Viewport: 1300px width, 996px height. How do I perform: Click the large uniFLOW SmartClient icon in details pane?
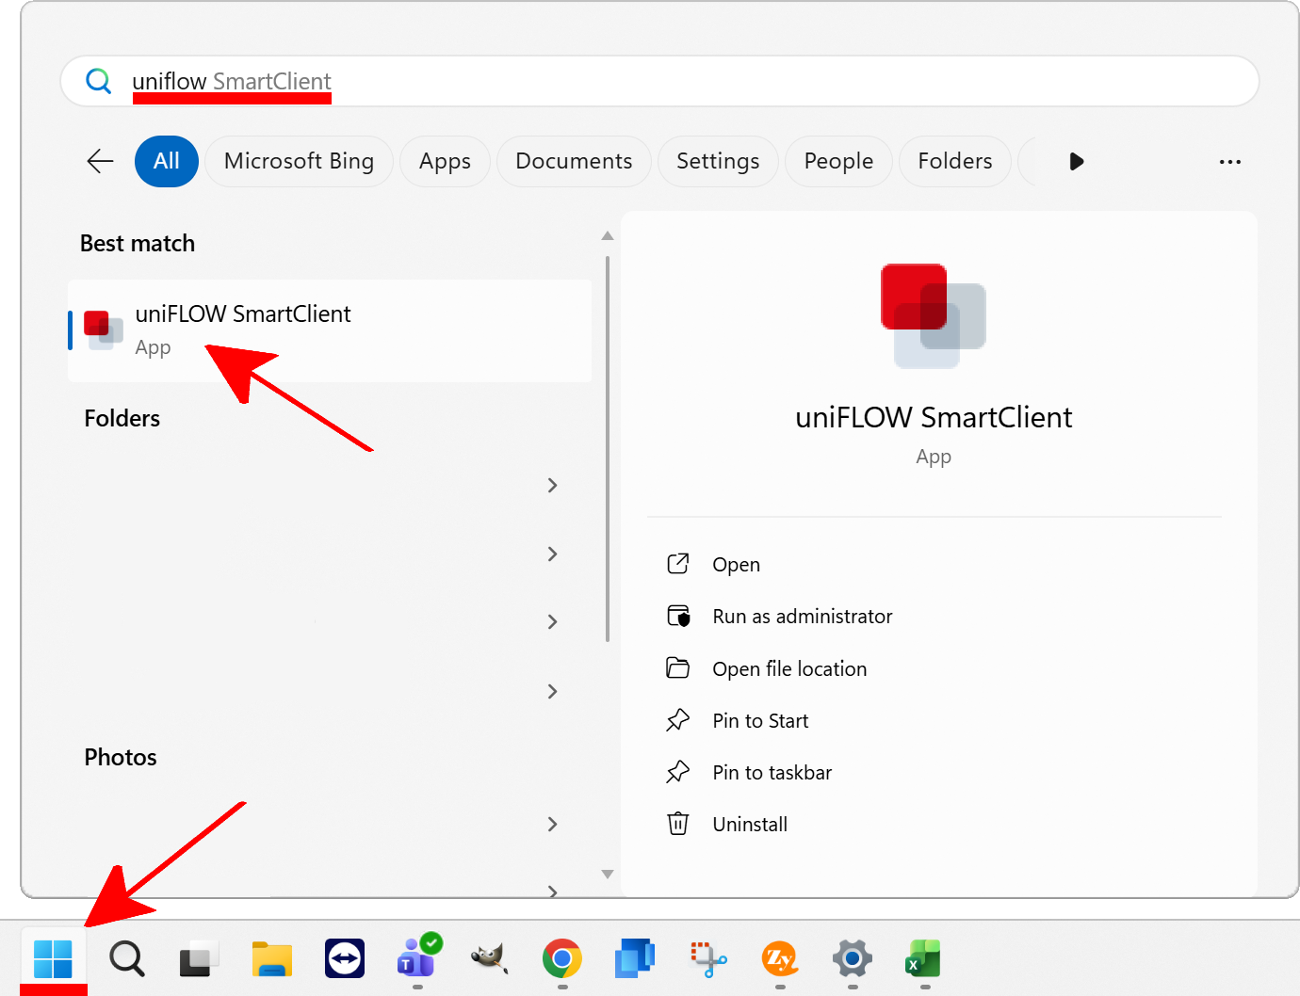click(x=934, y=315)
